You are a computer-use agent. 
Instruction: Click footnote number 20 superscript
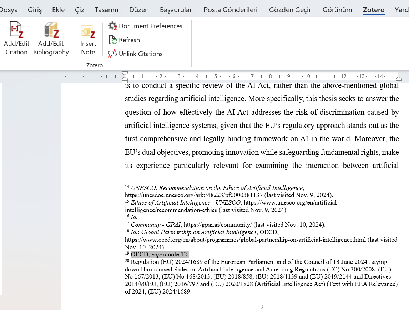pos(127,261)
